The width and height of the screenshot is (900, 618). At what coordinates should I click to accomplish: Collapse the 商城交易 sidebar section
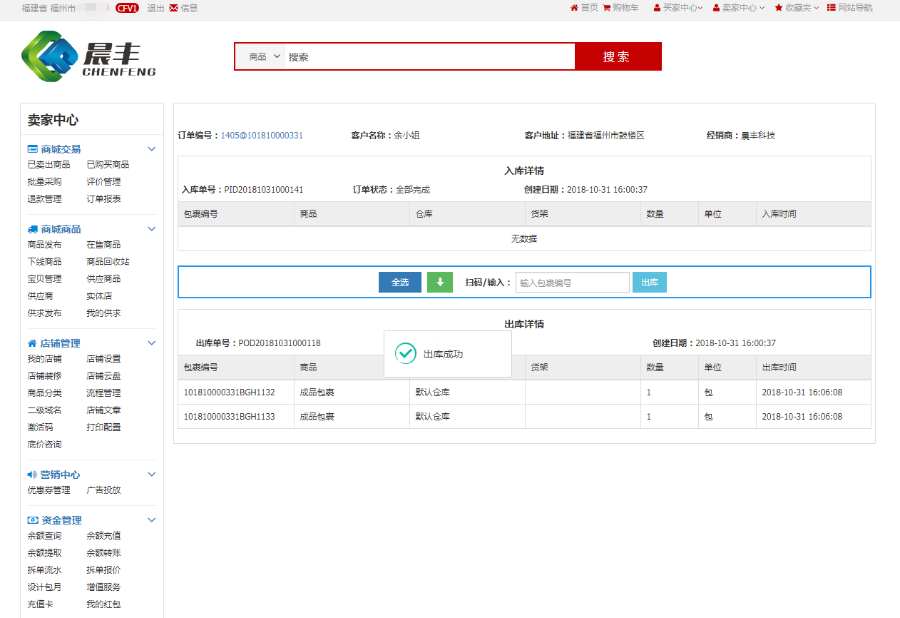151,149
